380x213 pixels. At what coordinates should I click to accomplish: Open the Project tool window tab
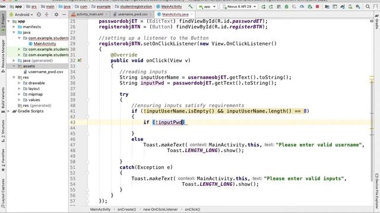3,23
